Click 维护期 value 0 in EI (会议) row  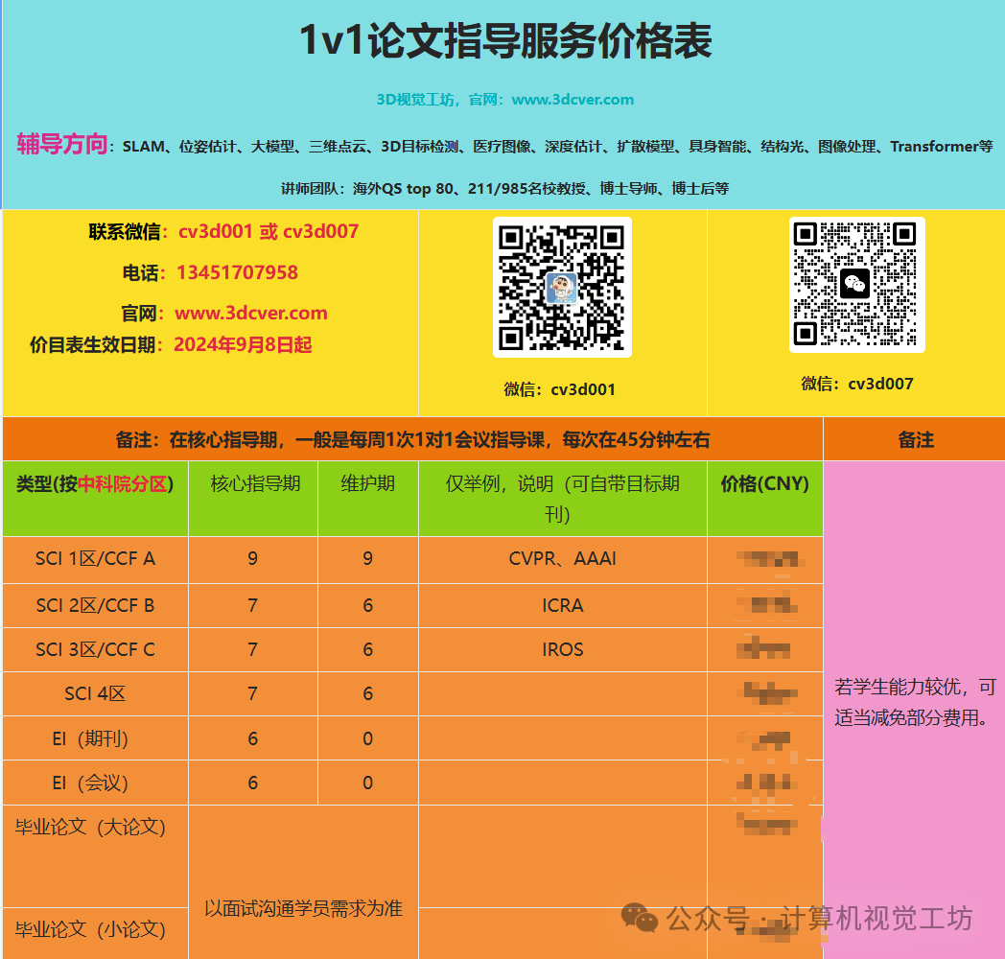[x=368, y=784]
